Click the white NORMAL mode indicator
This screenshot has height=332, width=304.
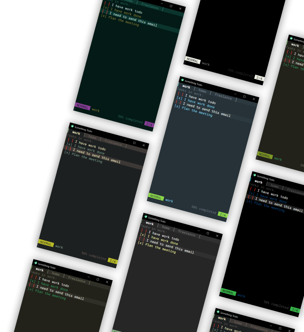(193, 60)
